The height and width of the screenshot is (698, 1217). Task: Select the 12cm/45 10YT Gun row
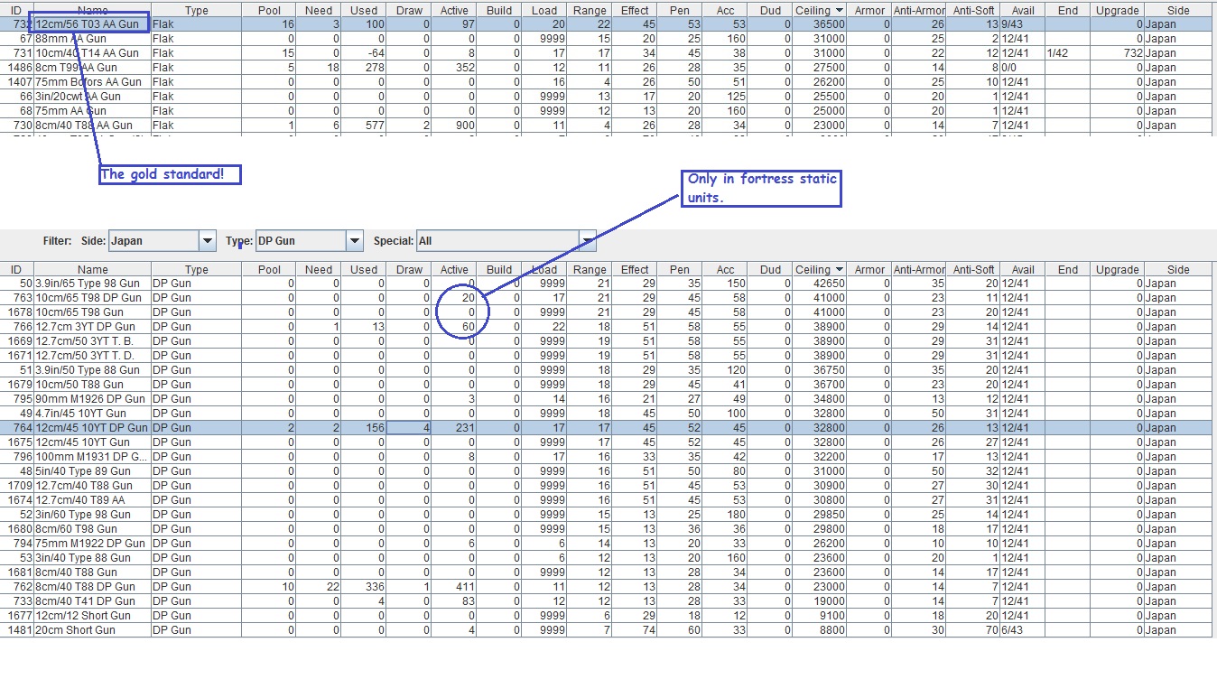tap(606, 442)
